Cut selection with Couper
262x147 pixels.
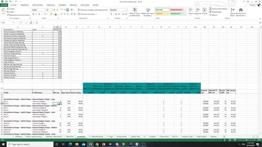coord(11,9)
